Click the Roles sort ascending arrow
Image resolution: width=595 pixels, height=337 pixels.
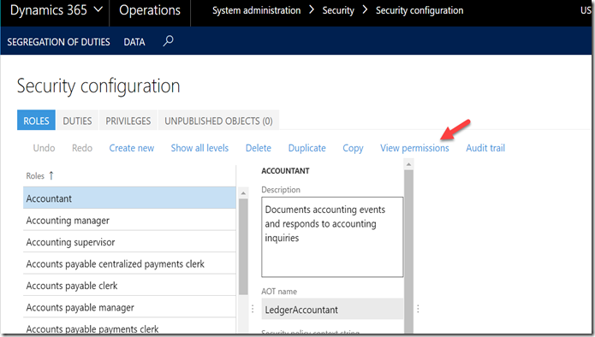(51, 175)
